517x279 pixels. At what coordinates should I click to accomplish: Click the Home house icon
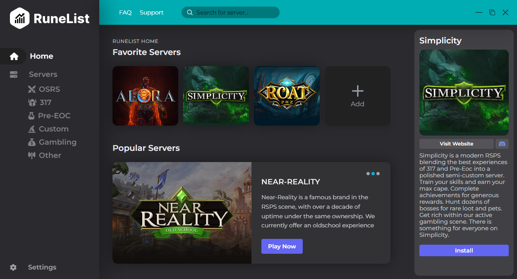click(x=14, y=56)
